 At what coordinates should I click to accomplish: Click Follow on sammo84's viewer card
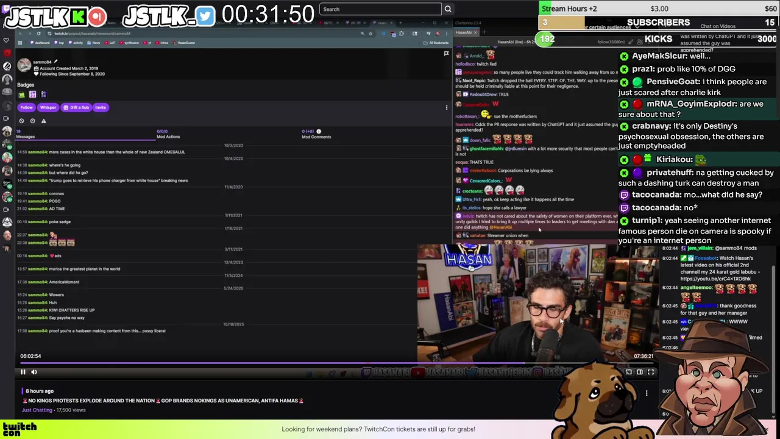click(26, 107)
